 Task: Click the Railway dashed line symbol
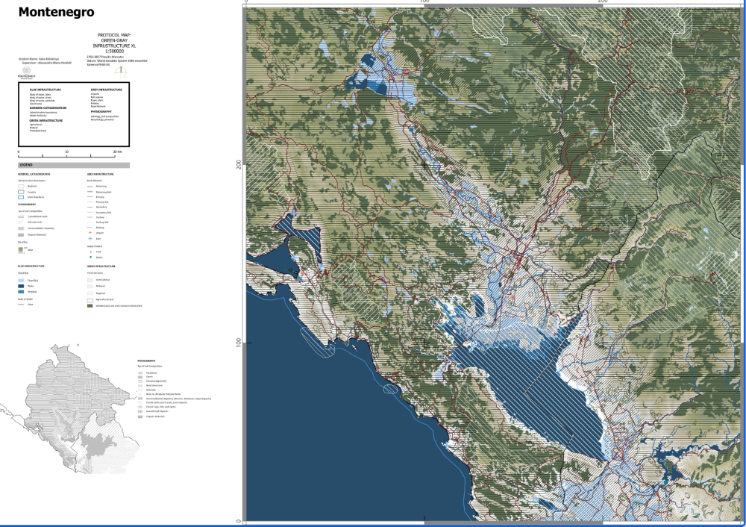[x=91, y=228]
